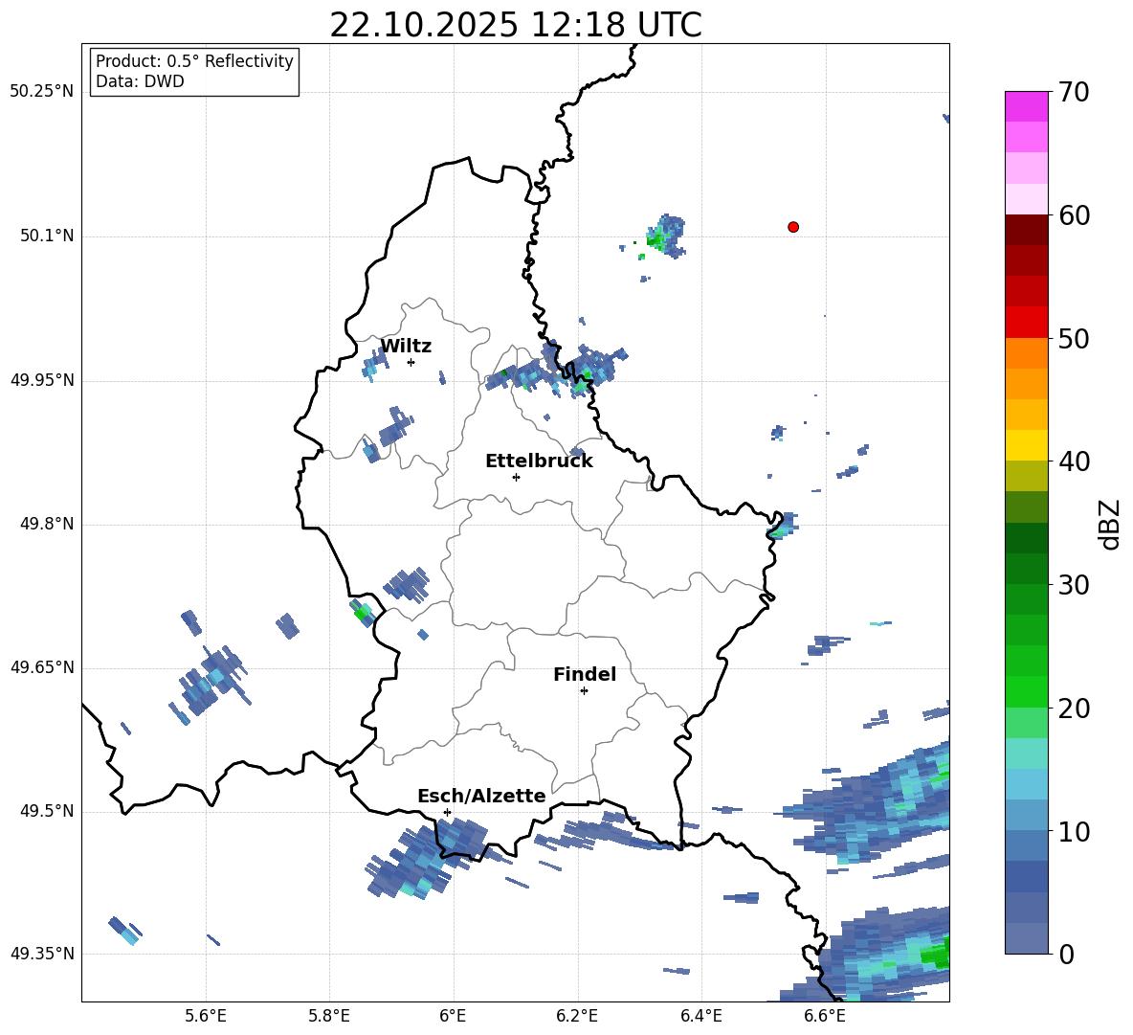Click the red dot marker on the map

(x=793, y=227)
